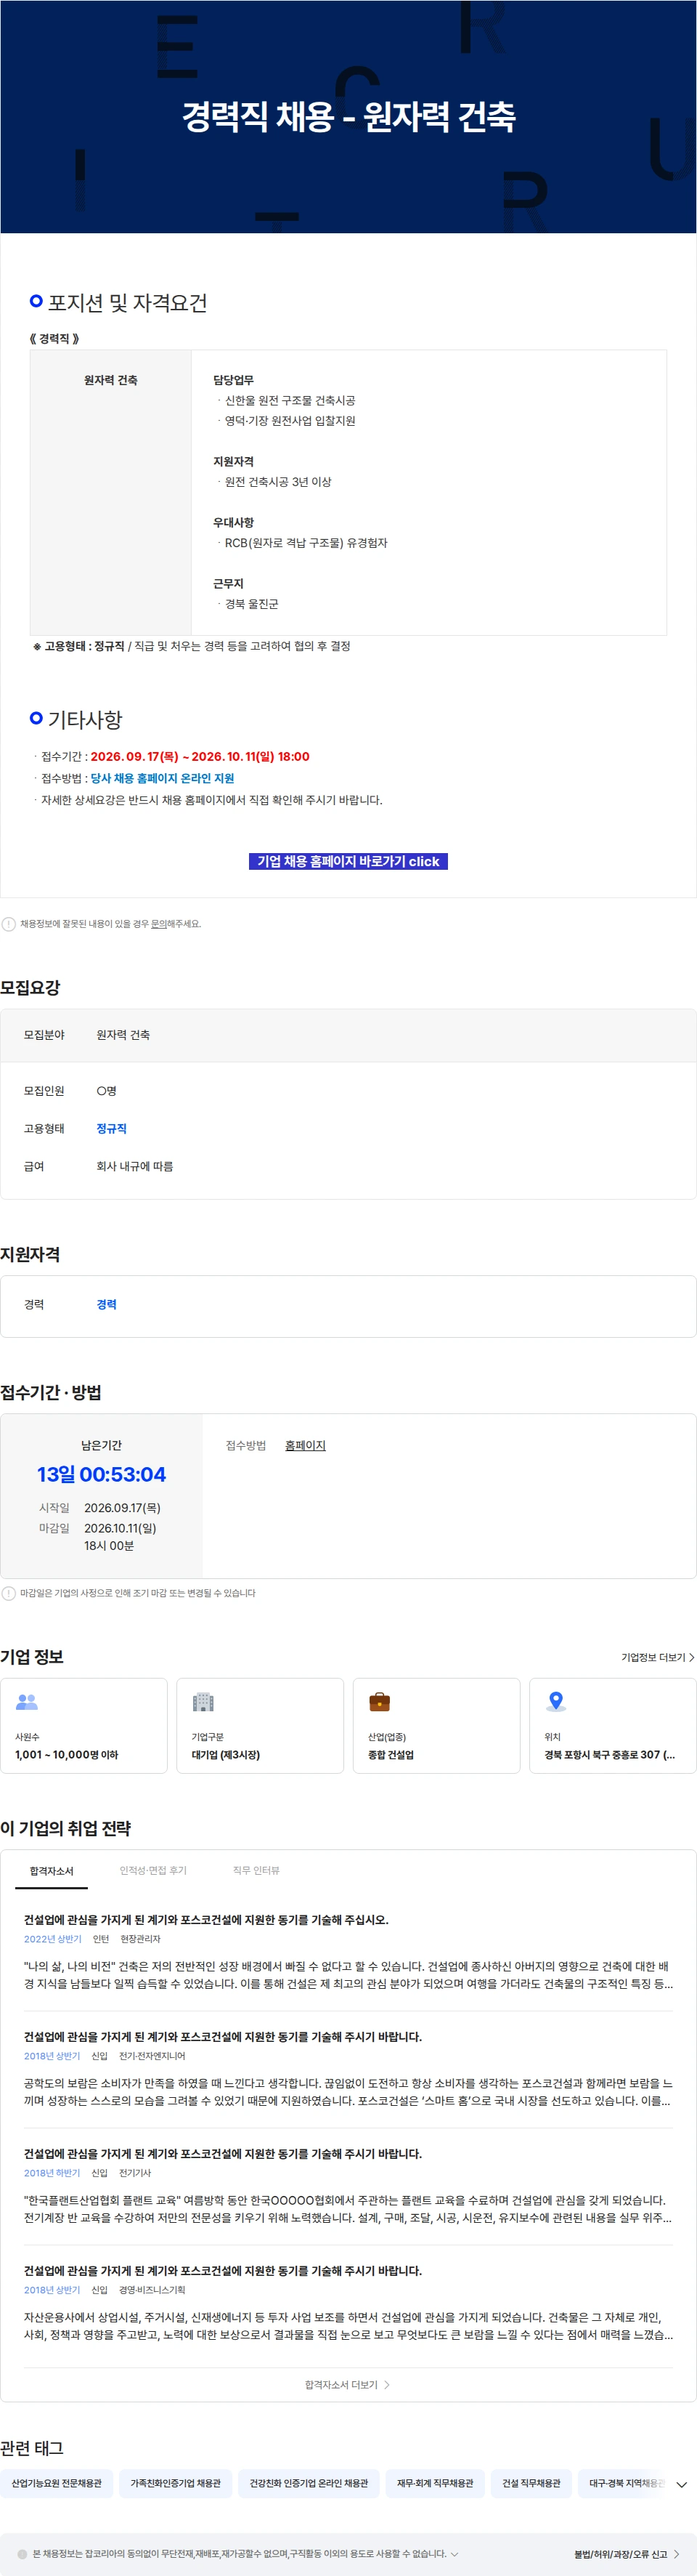Click the employees icon in 사원수 card

[27, 1701]
